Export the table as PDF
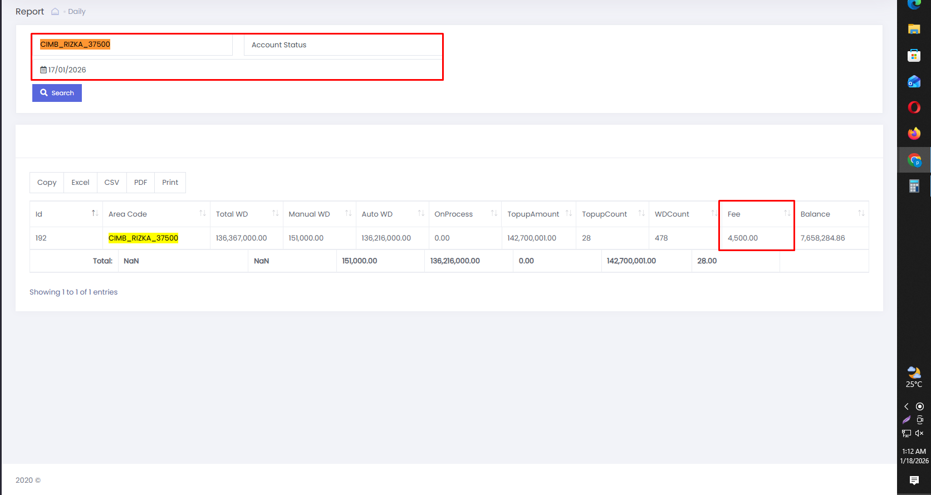Screen dimensions: 931x495 pyautogui.click(x=140, y=183)
